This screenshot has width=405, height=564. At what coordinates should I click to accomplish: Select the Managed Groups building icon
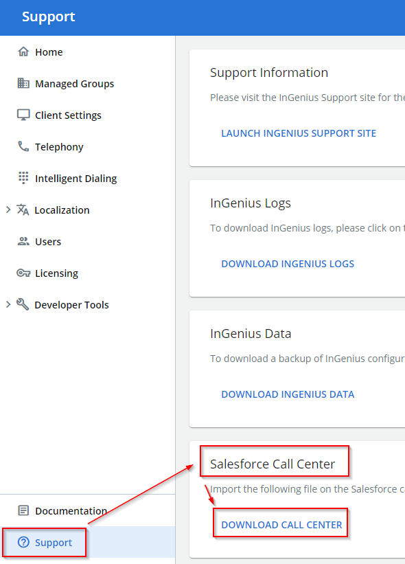[x=23, y=83]
